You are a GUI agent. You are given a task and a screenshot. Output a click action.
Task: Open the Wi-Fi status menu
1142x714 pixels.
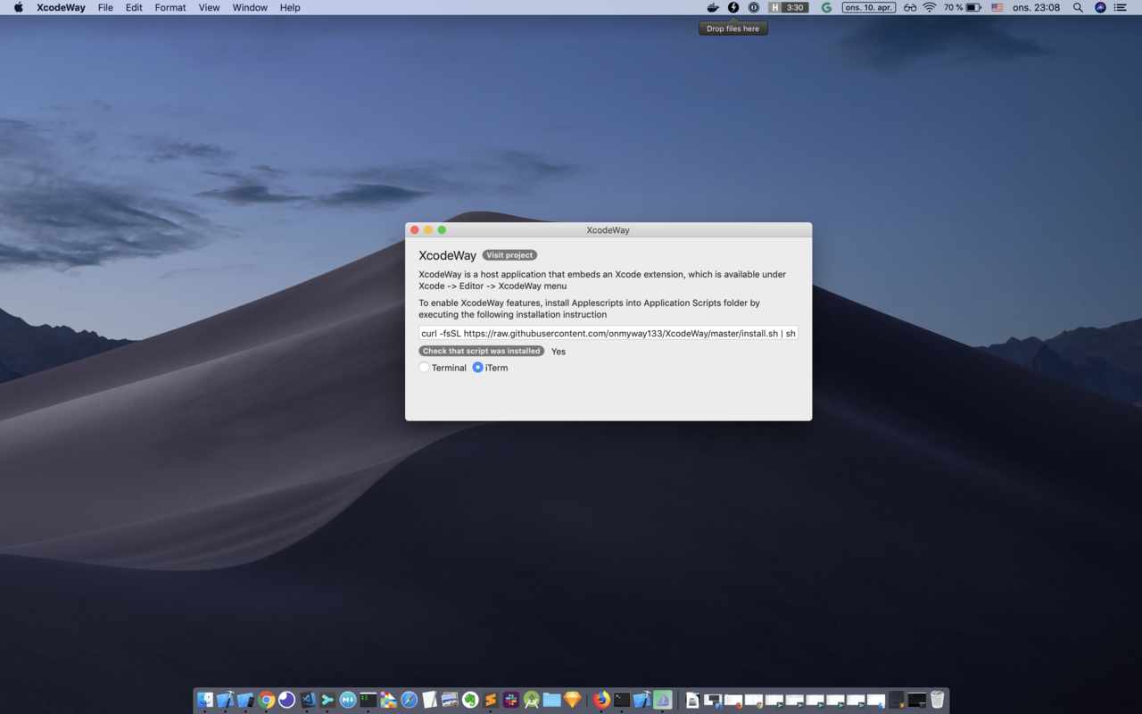tap(930, 7)
